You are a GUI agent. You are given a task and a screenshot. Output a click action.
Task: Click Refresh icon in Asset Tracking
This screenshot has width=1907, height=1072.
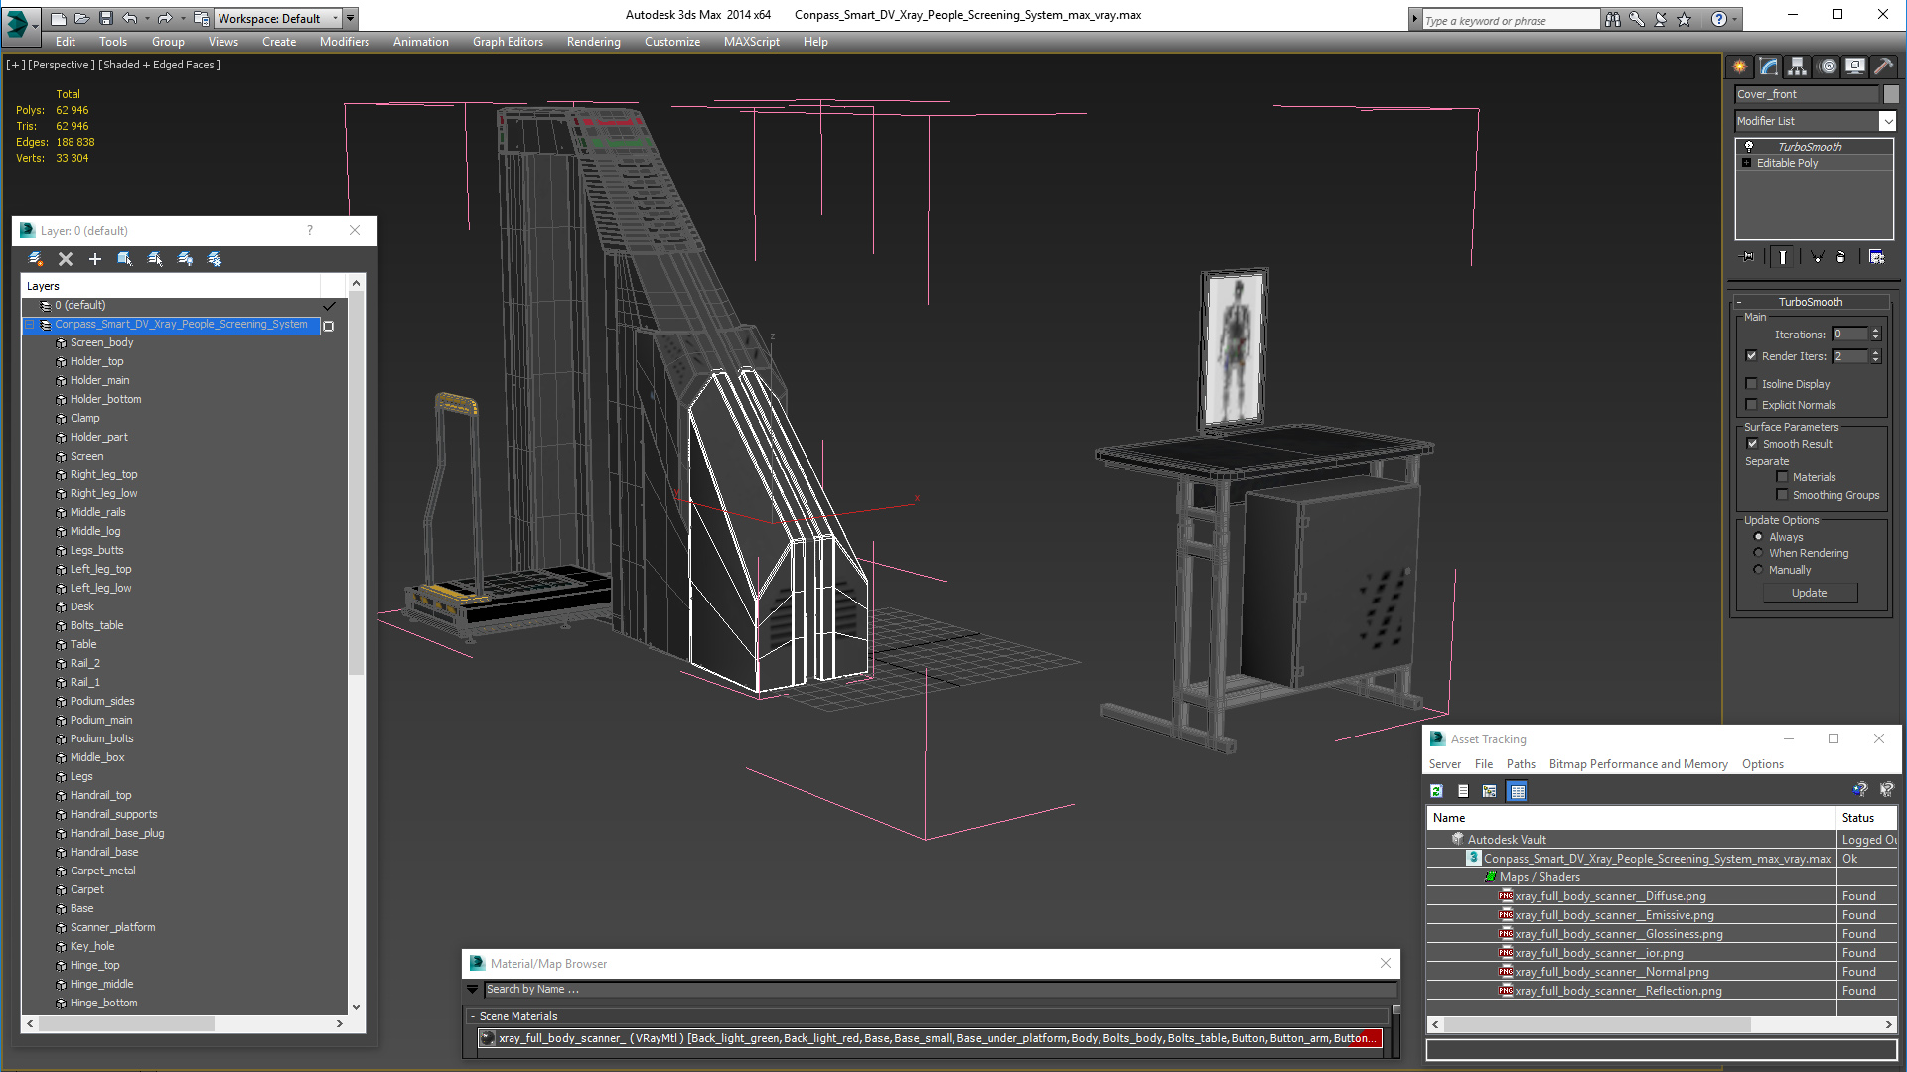1436,791
